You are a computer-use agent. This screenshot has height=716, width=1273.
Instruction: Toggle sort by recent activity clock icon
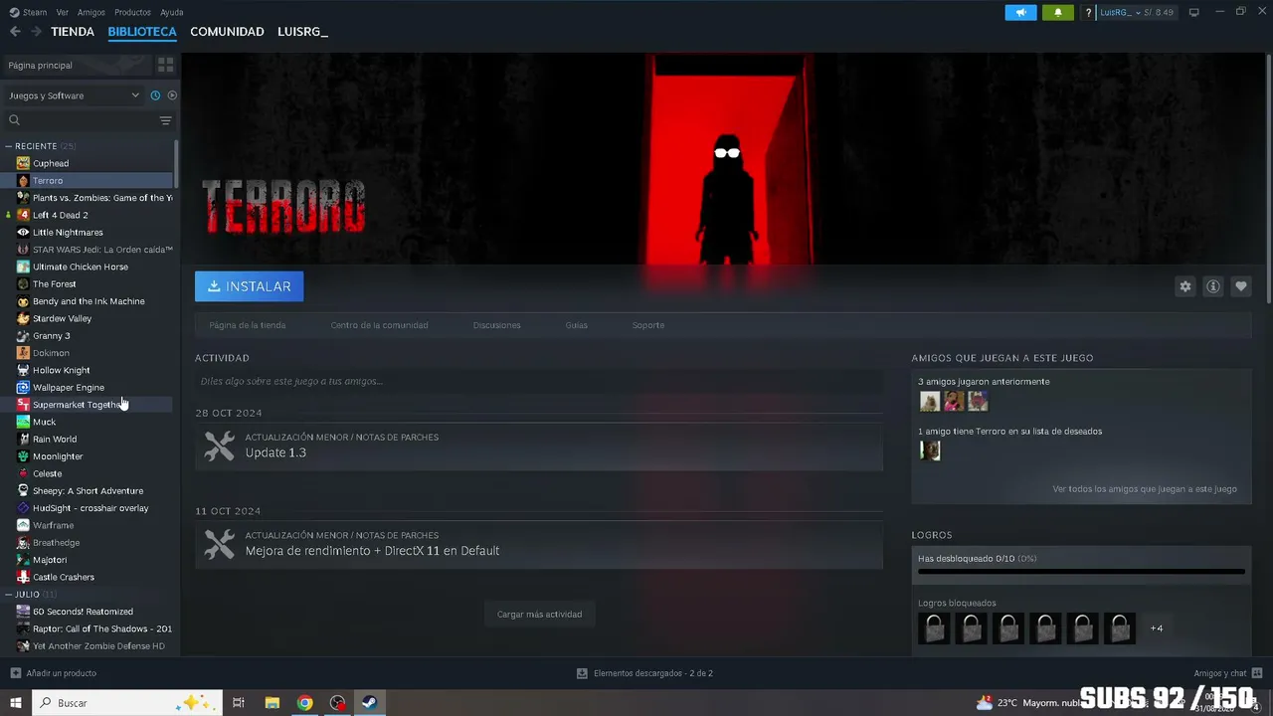155,95
